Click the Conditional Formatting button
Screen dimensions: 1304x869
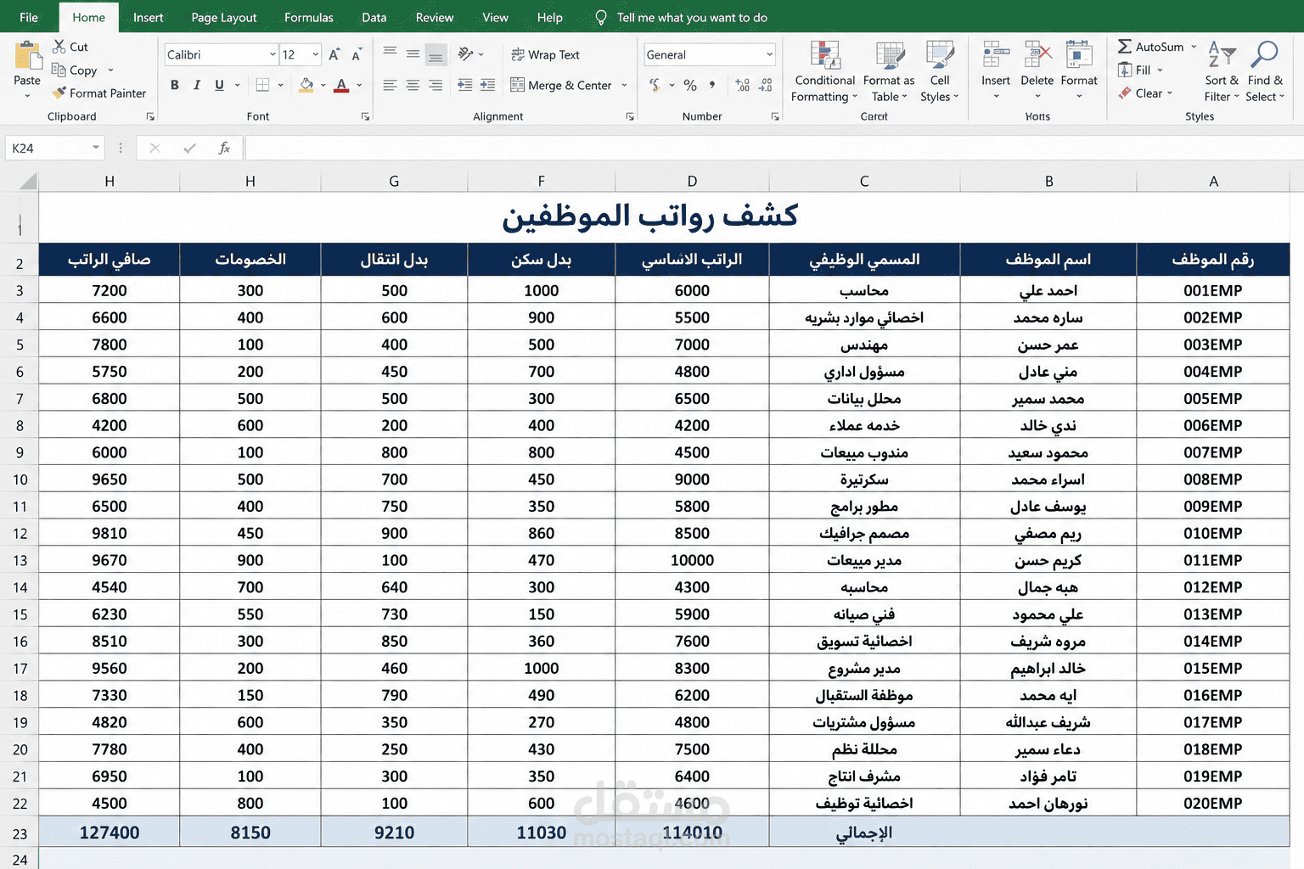[x=824, y=71]
